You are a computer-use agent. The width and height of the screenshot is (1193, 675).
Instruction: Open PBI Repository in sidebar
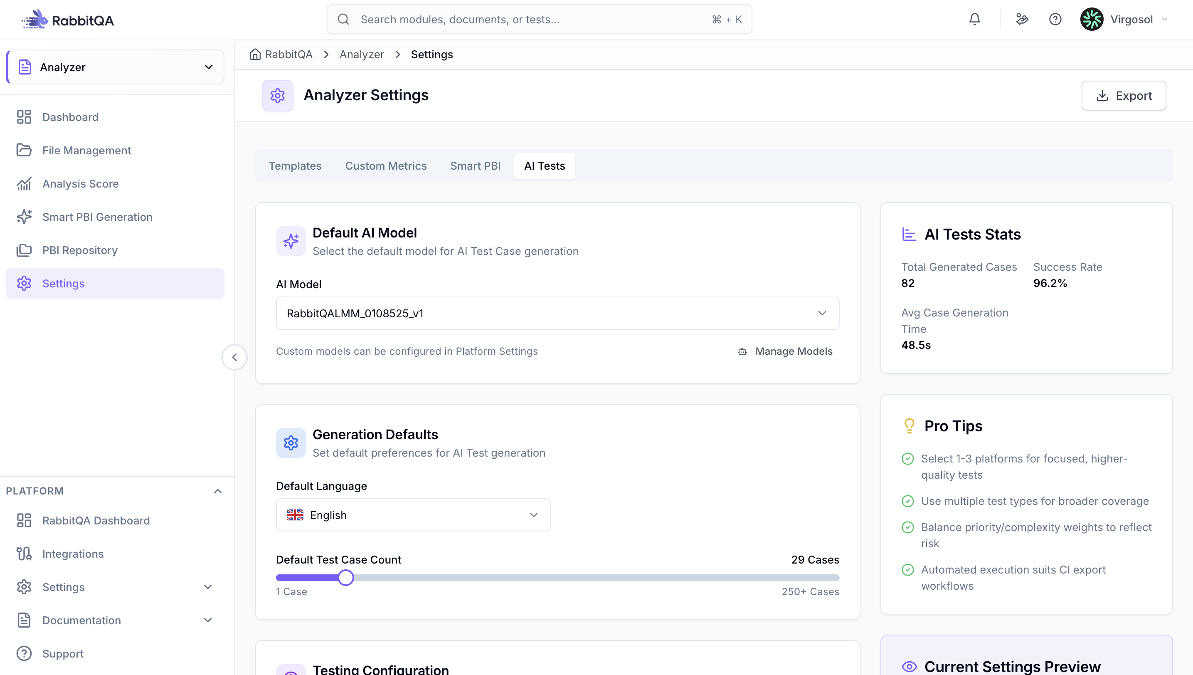[x=115, y=250]
